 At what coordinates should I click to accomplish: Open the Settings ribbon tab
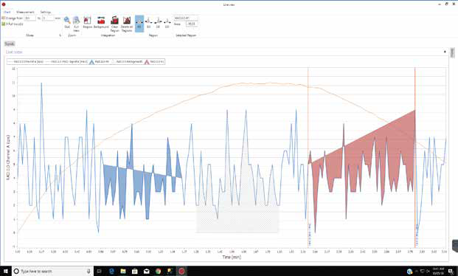point(46,12)
